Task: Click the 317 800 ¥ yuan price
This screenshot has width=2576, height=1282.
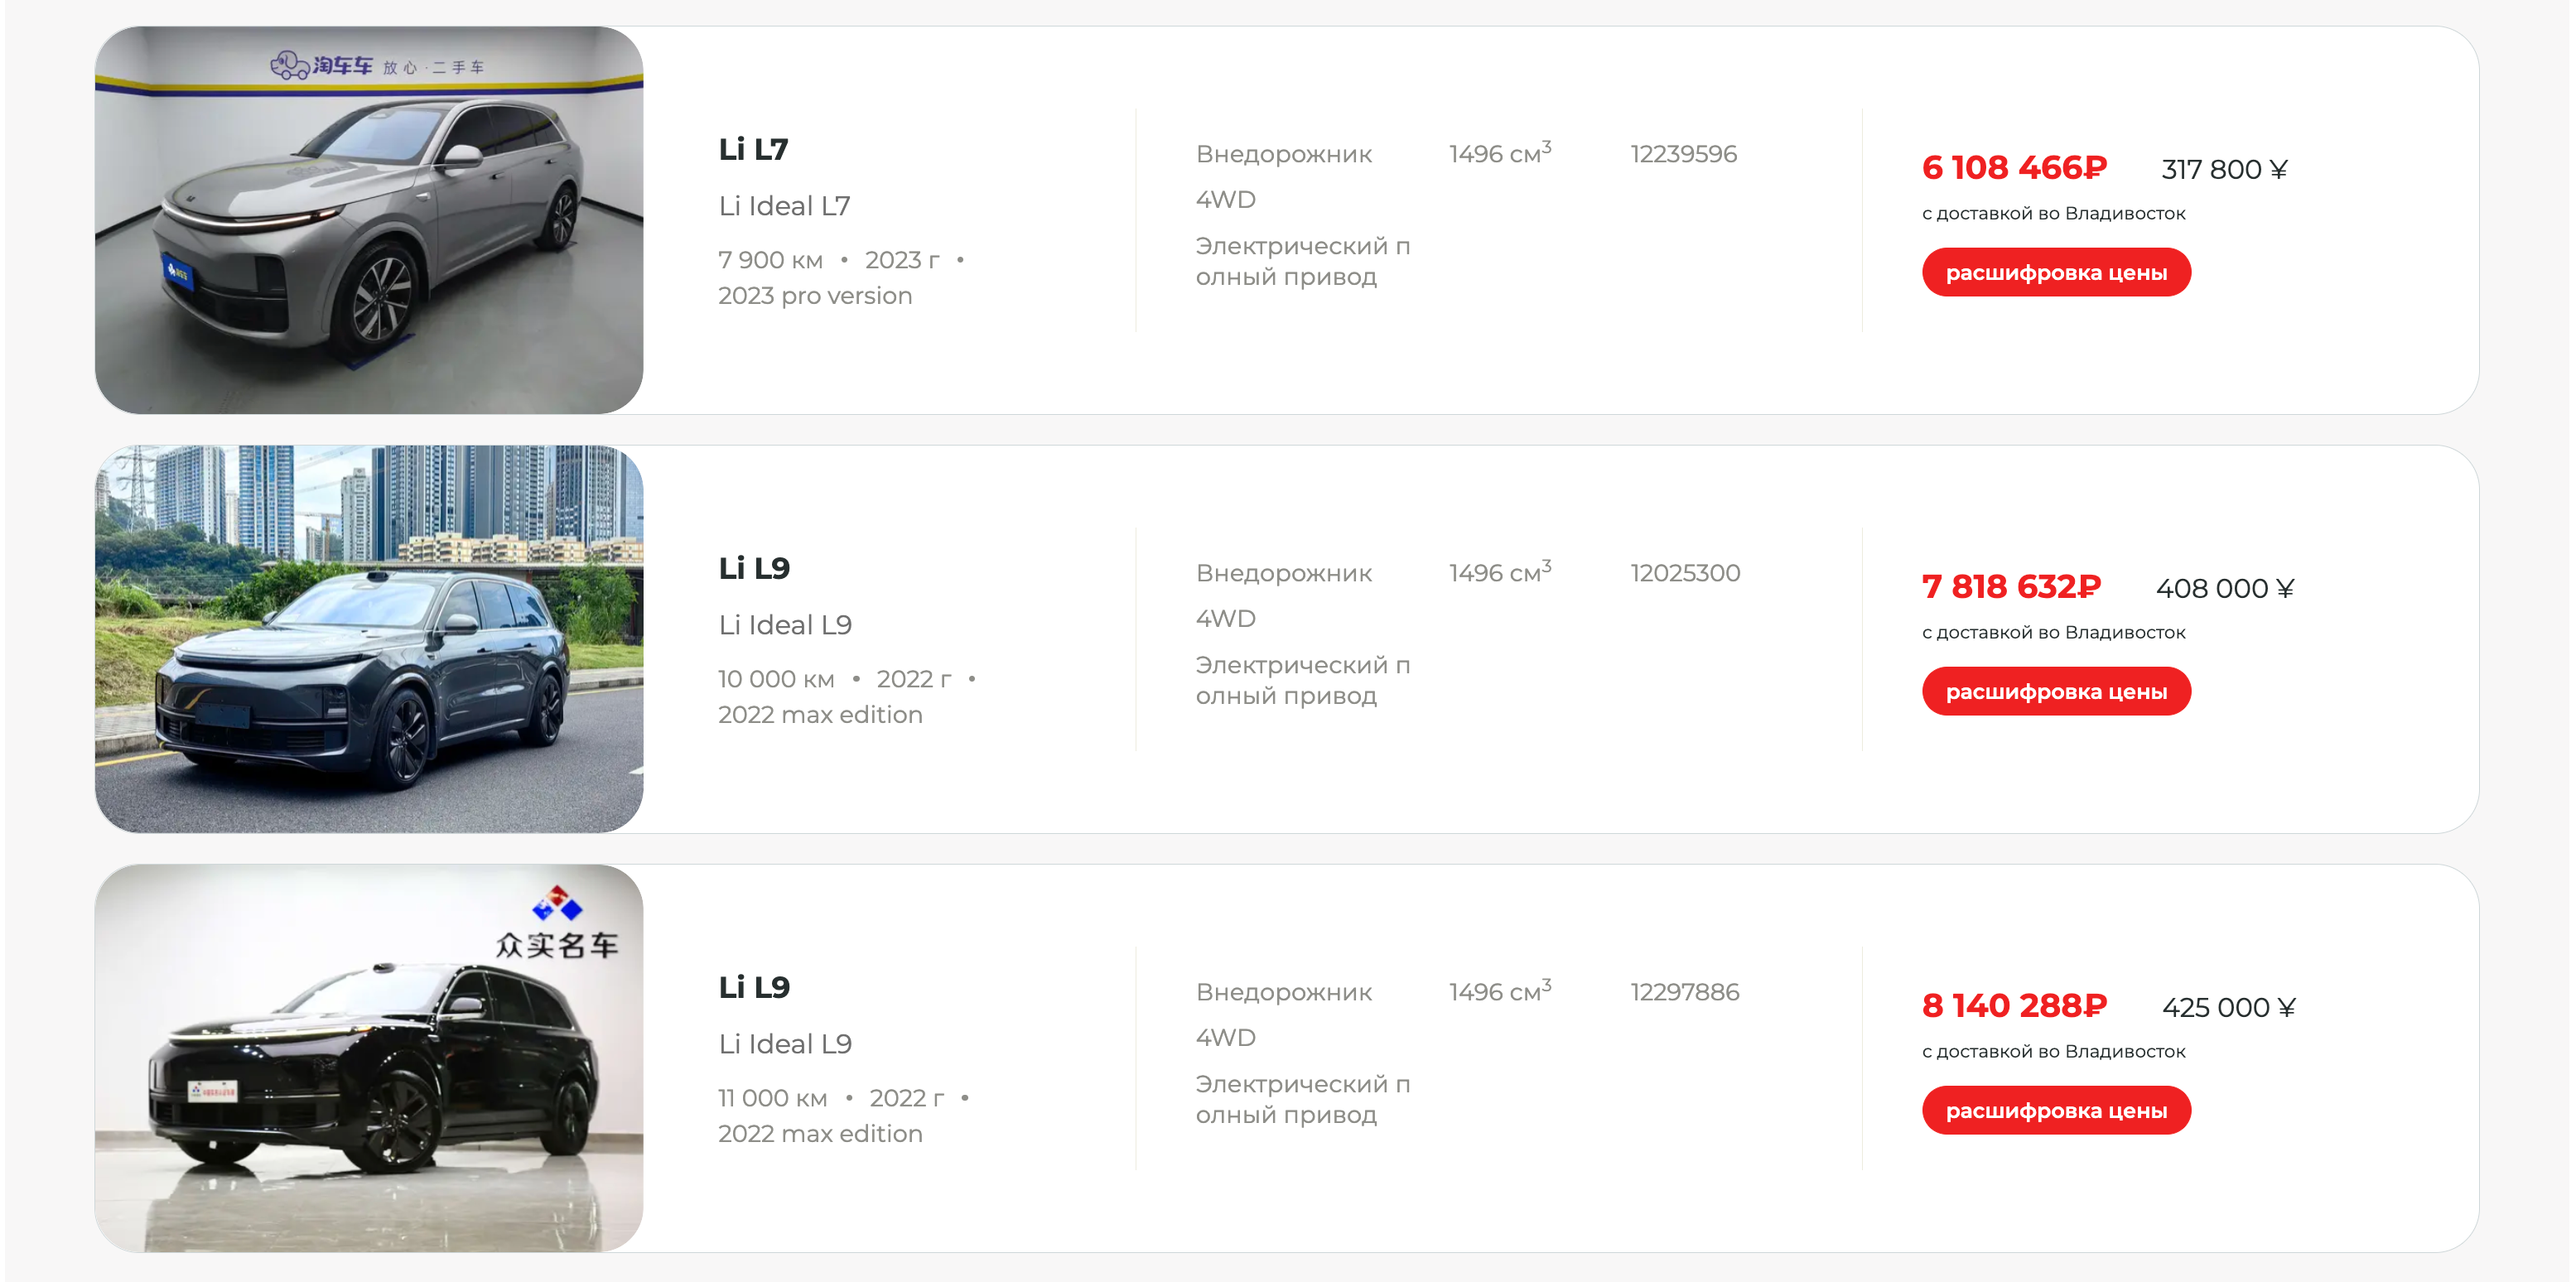Action: 2223,170
